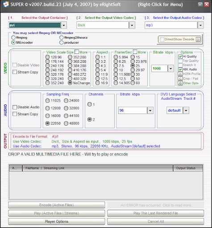Choose NoChange video scale size
Screen dimensions: 212x228
tap(70, 83)
